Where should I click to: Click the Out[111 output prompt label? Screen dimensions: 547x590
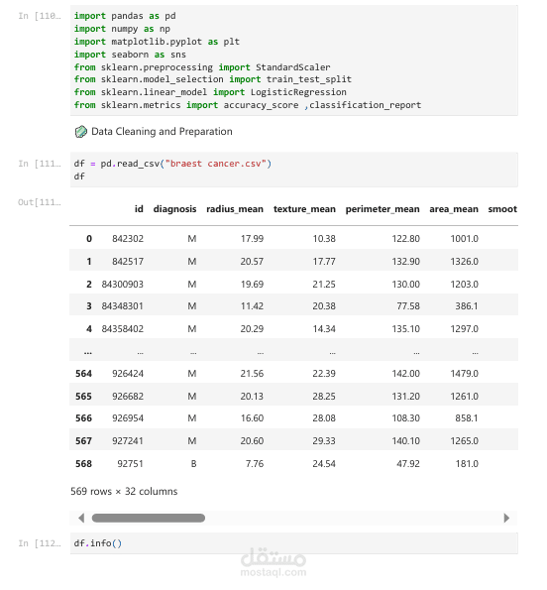tap(39, 202)
